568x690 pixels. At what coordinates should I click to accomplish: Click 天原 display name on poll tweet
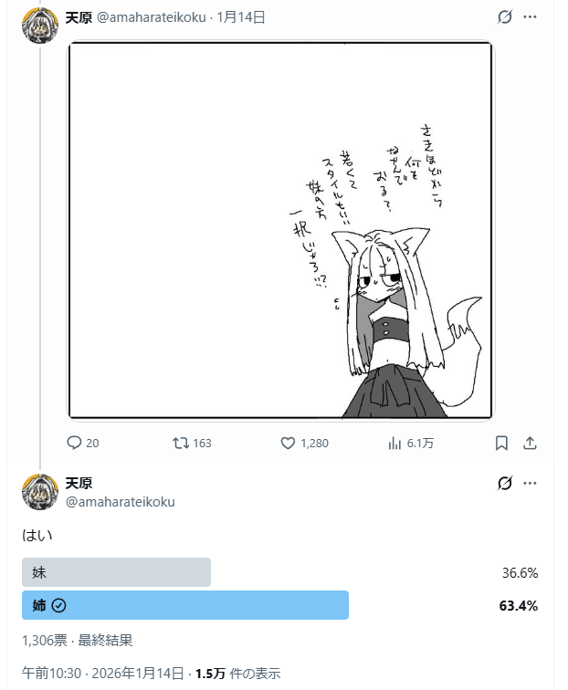tap(79, 483)
